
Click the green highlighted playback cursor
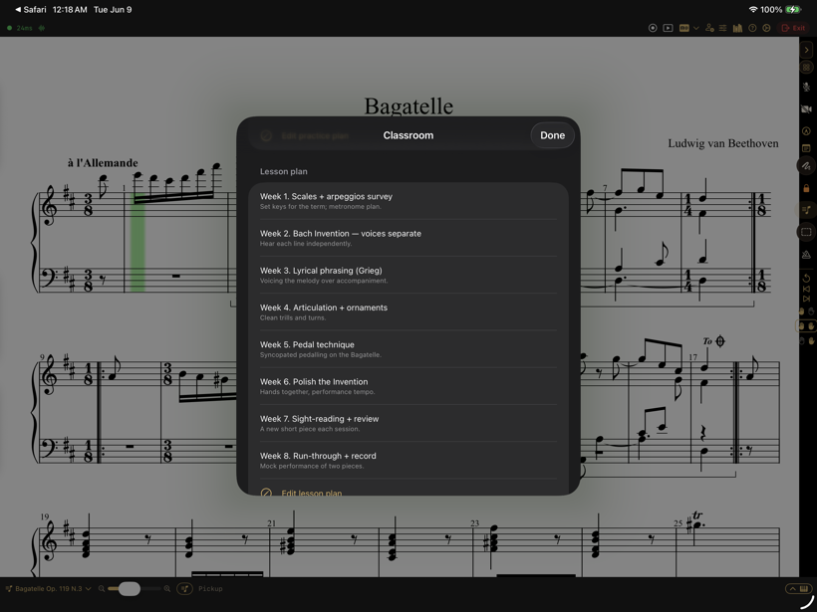(x=137, y=242)
